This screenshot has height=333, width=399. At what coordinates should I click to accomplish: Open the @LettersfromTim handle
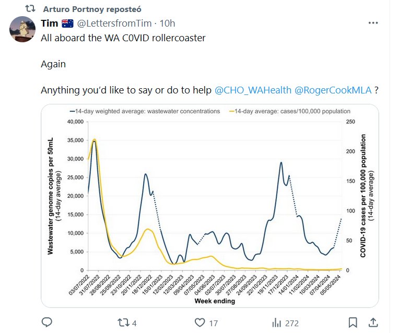114,23
